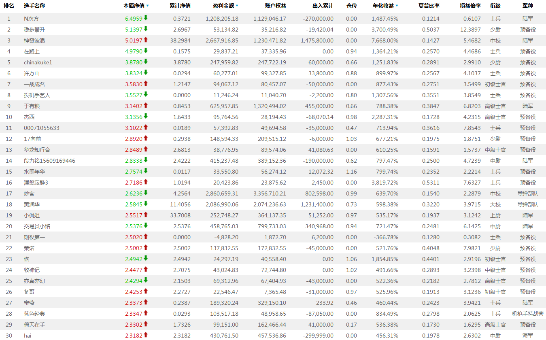Select Sharpe ratio 0.5311
Image resolution: width=546 pixels, height=340 pixels.
pos(431,183)
